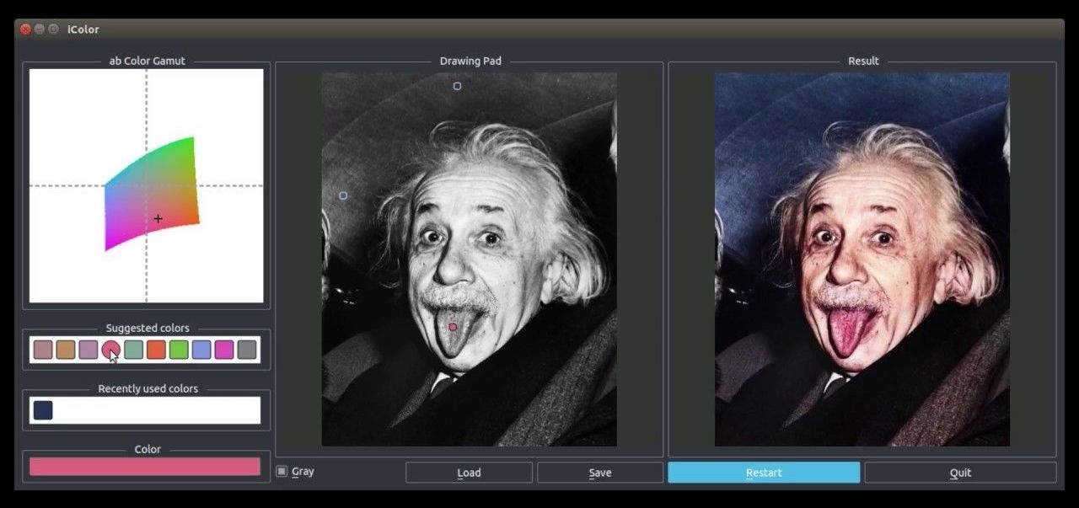
Task: Reuse the navy blue recently used color
Action: point(43,410)
